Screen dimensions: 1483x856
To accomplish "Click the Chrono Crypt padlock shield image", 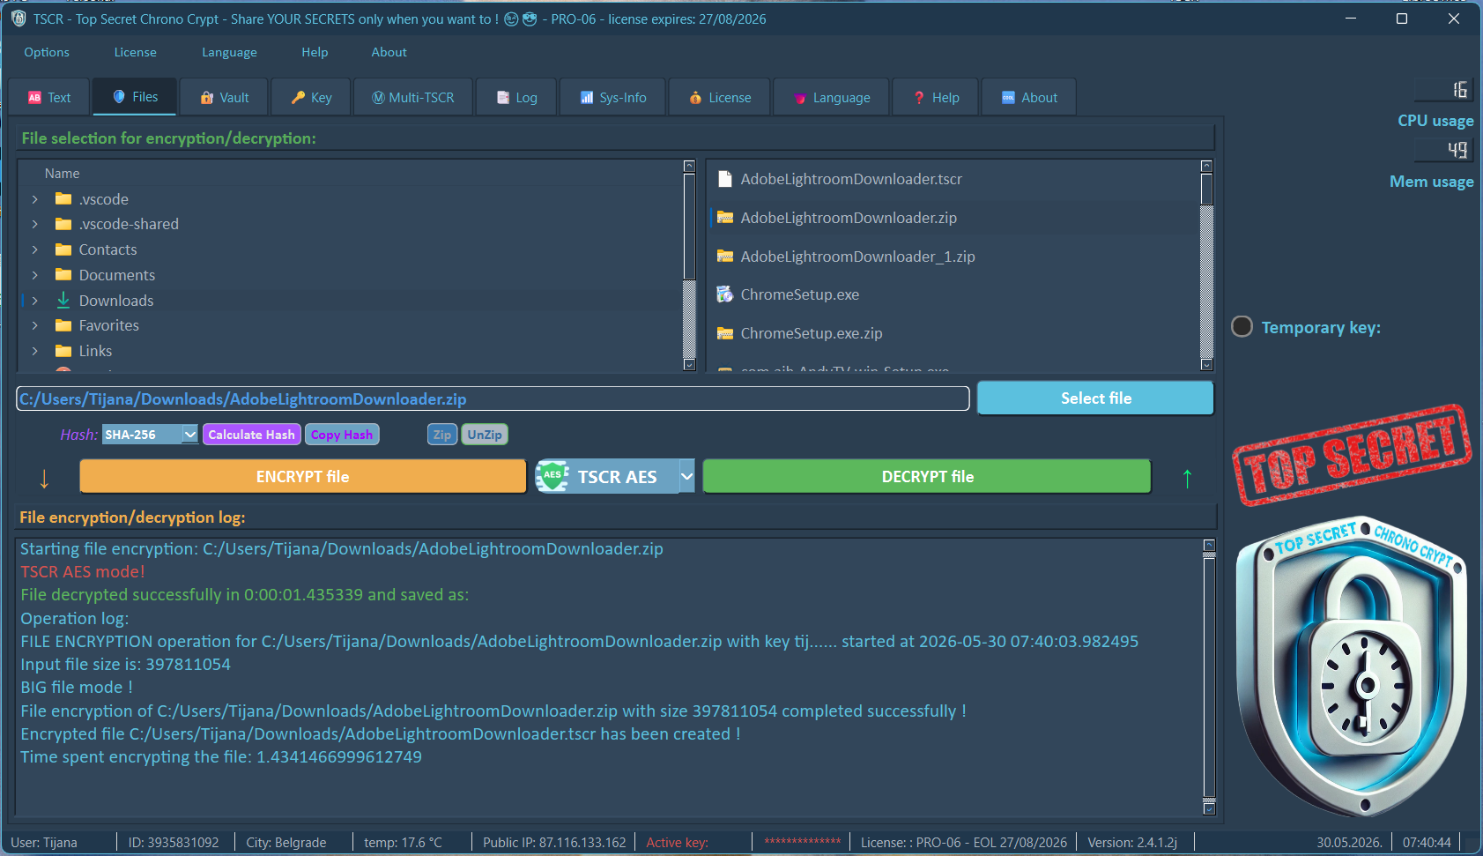I will [x=1352, y=666].
